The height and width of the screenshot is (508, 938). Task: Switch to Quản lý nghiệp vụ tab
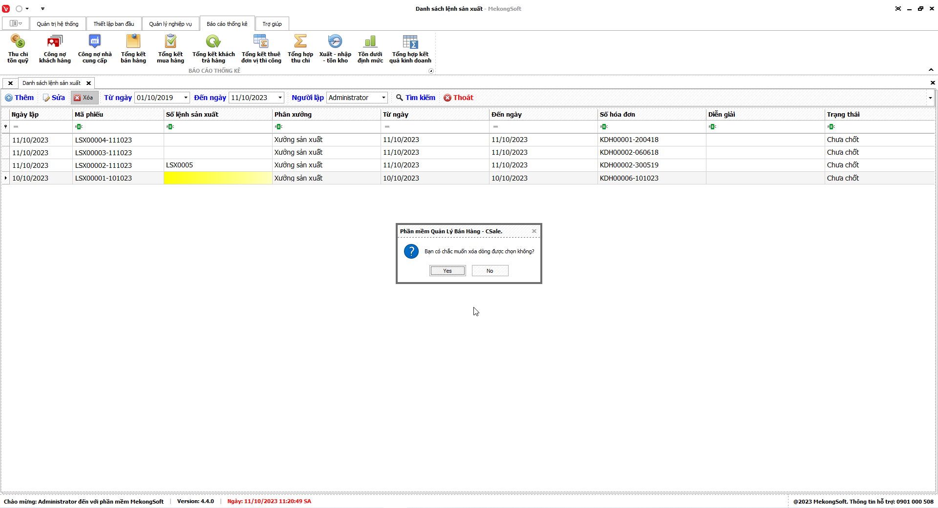(171, 24)
